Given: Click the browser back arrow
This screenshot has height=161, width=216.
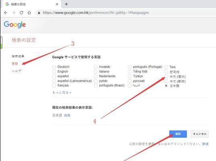Looking at the screenshot, I should click(x=6, y=13).
